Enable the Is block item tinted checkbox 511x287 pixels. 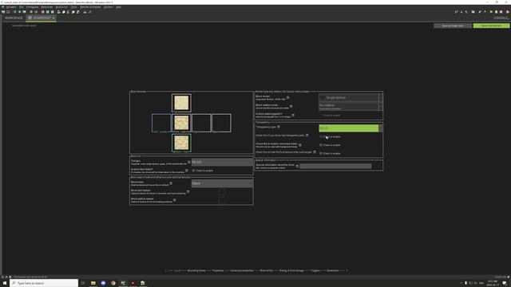[193, 171]
